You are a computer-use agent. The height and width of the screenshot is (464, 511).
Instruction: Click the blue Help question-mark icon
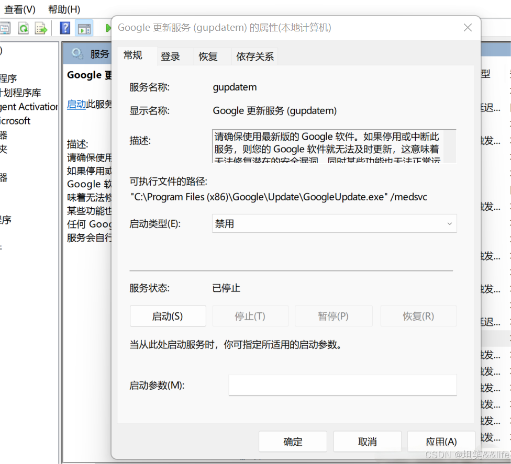coord(65,28)
